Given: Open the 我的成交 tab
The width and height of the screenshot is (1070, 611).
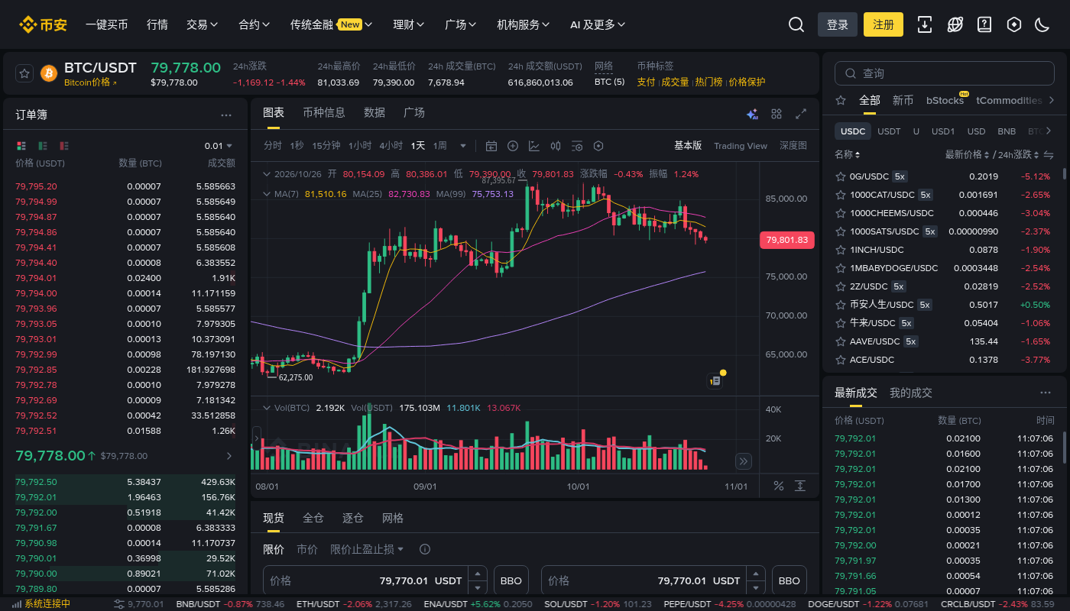Looking at the screenshot, I should pyautogui.click(x=911, y=393).
